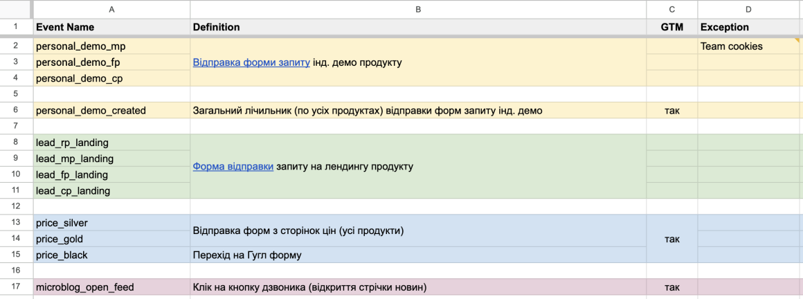
Task: Select the personal_demo_created cell
Action: 111,111
